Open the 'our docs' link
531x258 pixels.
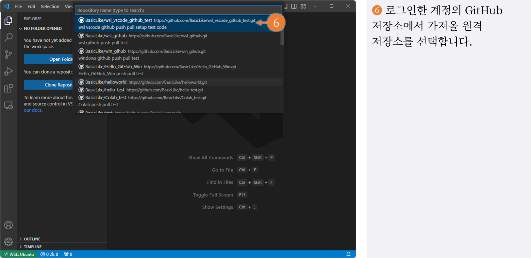tap(33, 110)
